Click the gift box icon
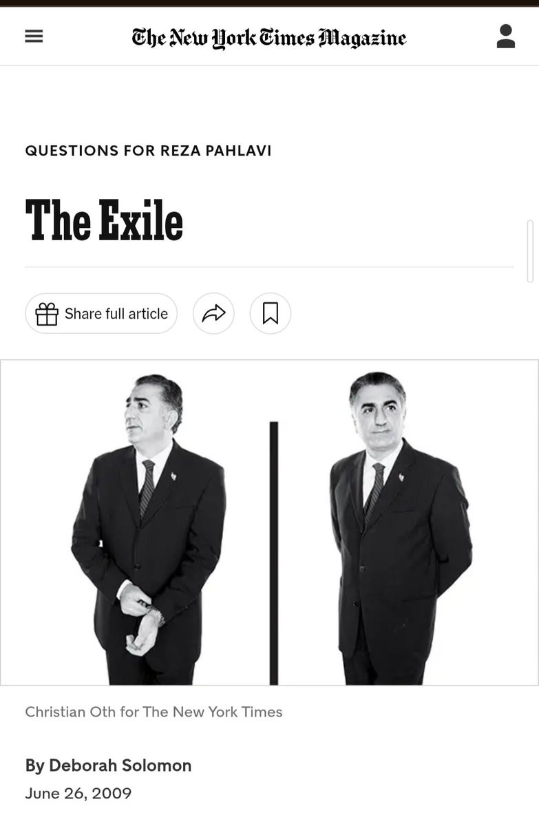 coord(47,314)
